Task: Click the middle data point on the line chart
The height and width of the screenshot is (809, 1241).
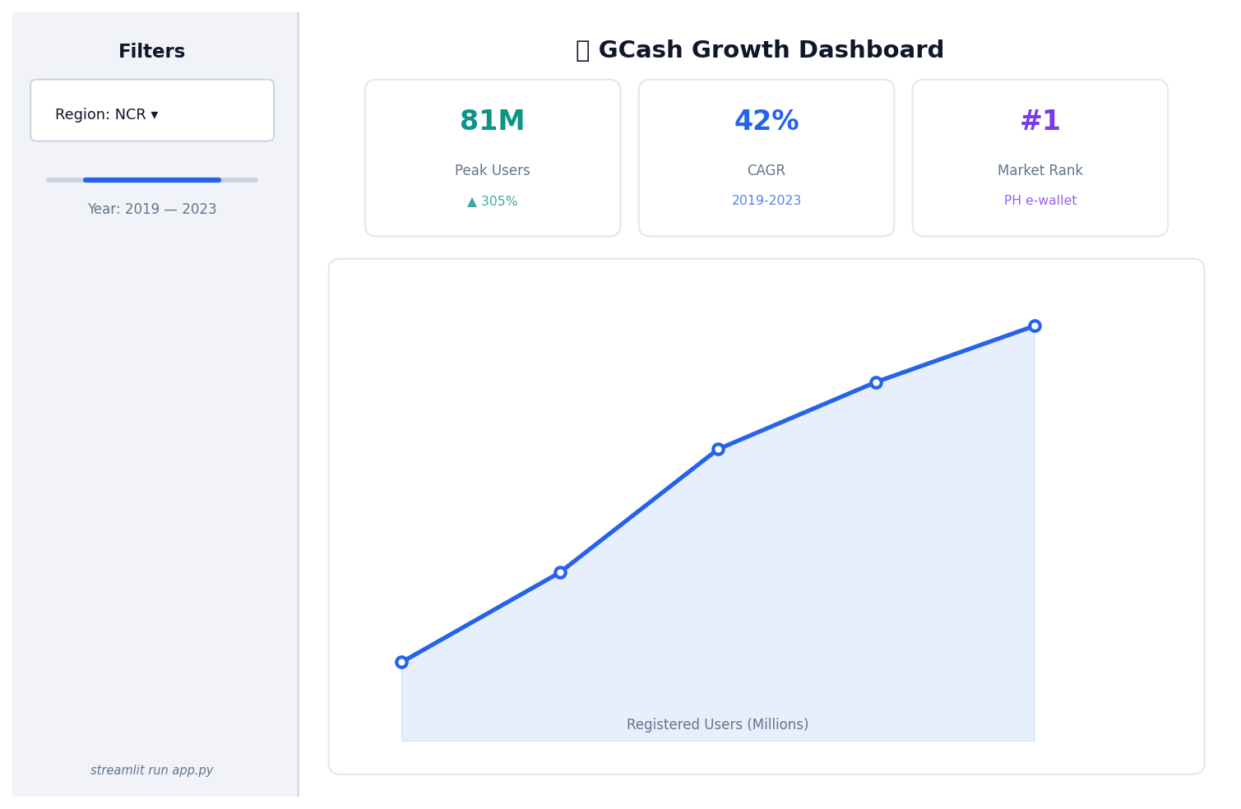Action: tap(719, 449)
